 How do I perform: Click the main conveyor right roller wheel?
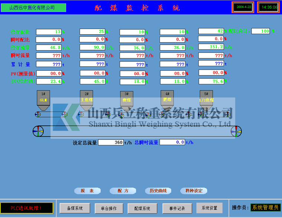pyautogui.click(x=236, y=131)
